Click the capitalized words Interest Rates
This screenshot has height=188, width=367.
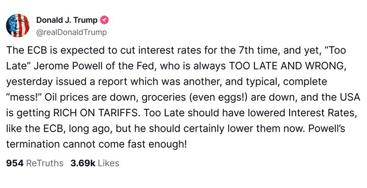coord(323,113)
